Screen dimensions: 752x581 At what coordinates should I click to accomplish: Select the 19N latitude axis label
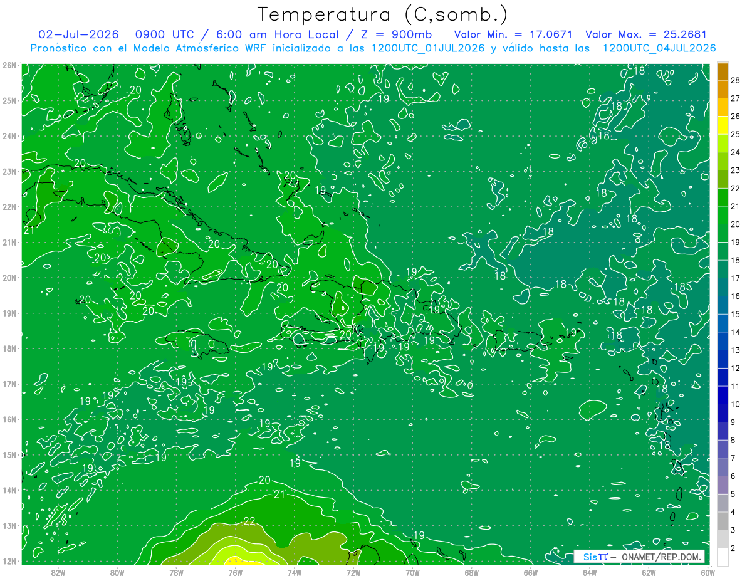point(9,313)
